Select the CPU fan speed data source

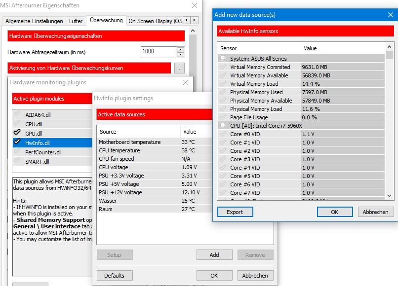coord(155,159)
